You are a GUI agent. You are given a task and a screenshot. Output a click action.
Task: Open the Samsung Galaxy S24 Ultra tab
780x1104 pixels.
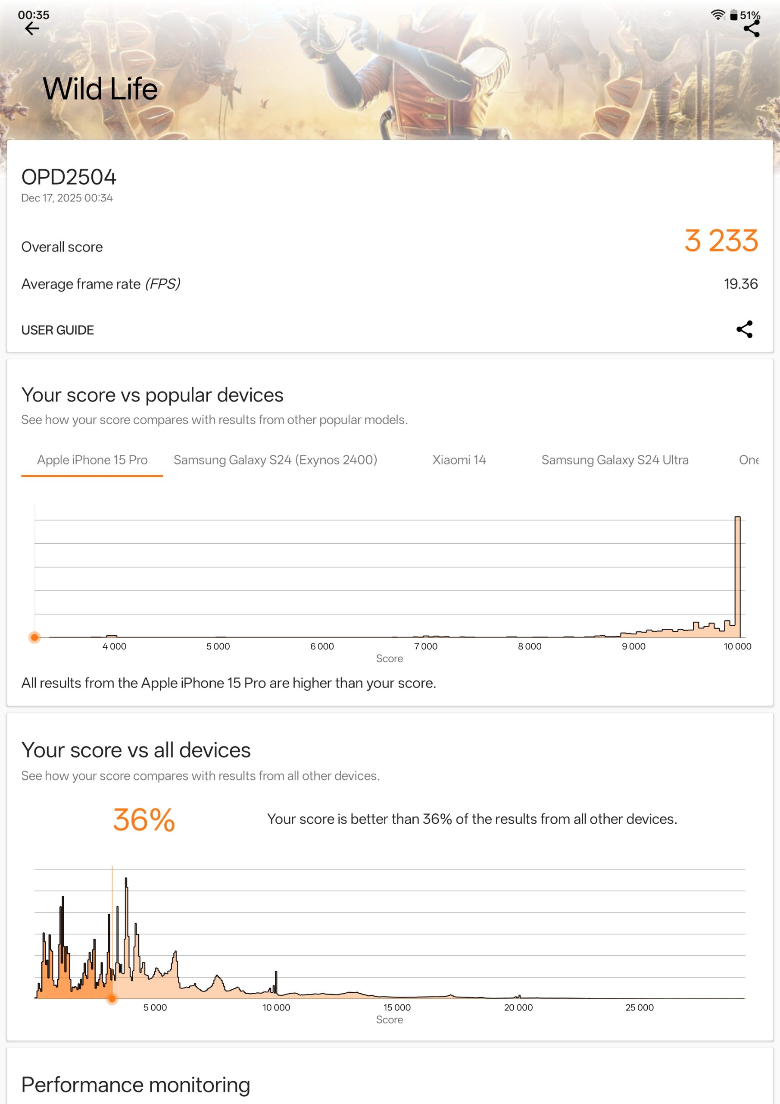pos(615,460)
